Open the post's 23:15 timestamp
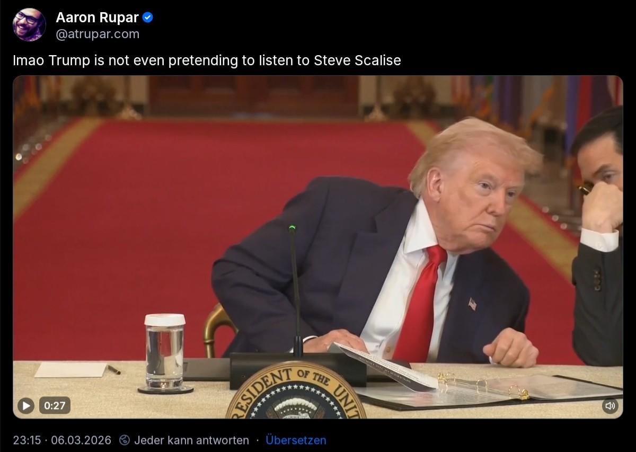 click(27, 440)
